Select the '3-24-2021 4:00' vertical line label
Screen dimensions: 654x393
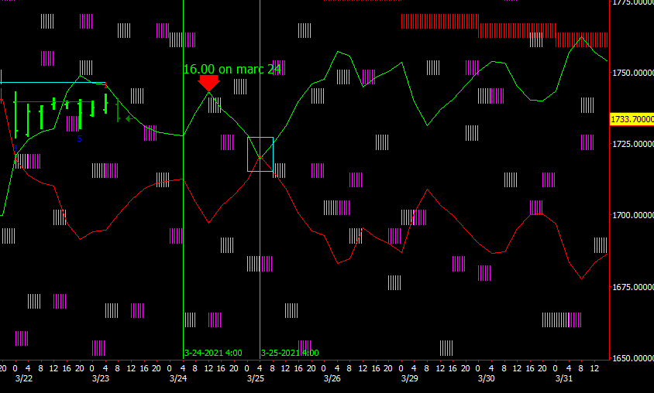click(x=213, y=353)
